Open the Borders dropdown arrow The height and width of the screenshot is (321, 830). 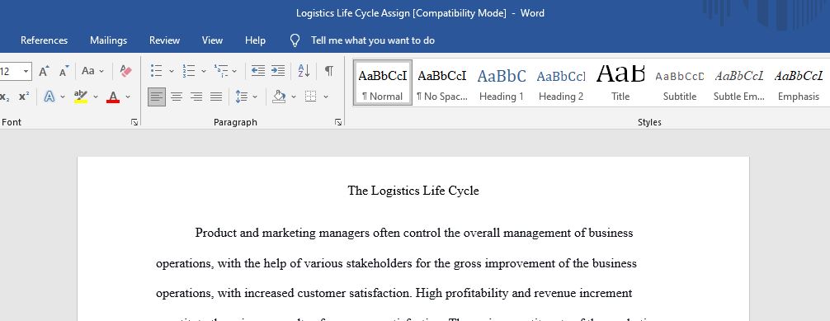(326, 97)
